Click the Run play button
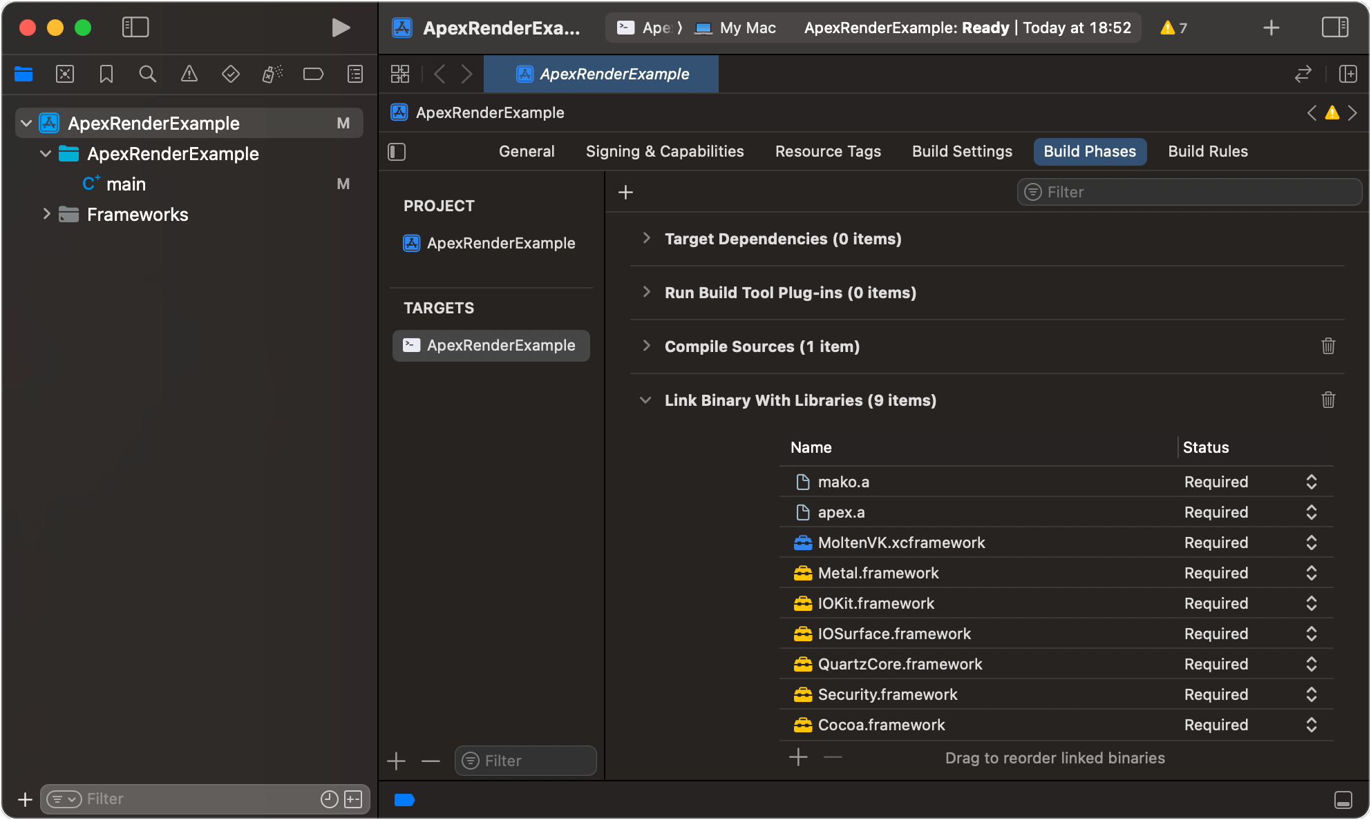1371x820 pixels. pos(340,28)
